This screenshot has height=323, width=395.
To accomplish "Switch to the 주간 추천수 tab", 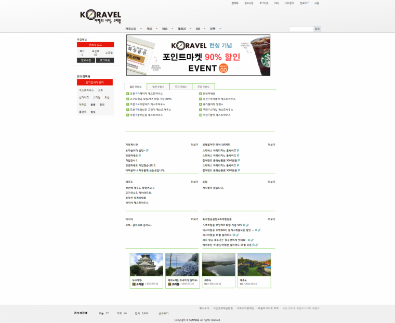I will tap(203, 86).
